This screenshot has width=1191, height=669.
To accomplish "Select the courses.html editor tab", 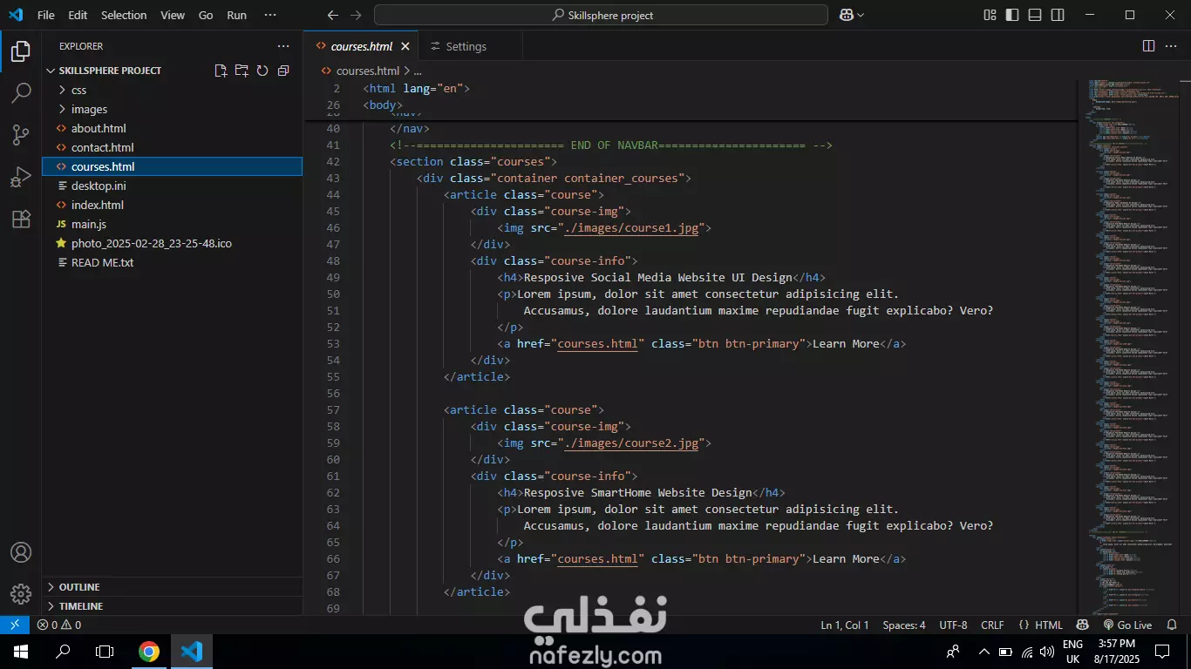I will click(x=361, y=46).
